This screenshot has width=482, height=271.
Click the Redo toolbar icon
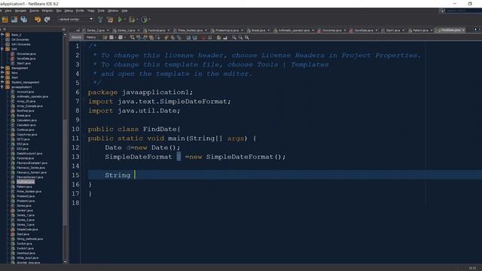coord(47,20)
